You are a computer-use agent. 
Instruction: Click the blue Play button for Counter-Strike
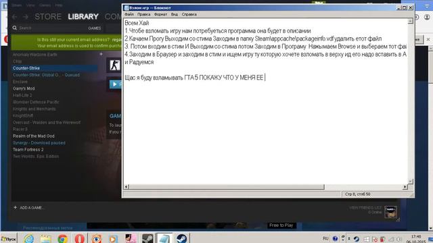click(116, 84)
